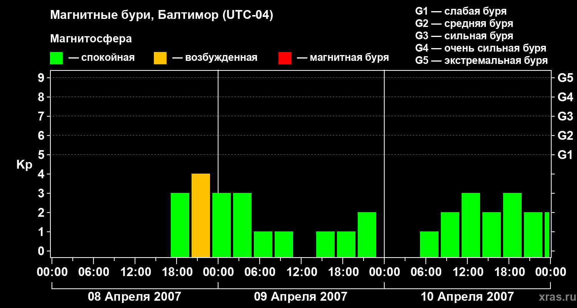The image size is (577, 308).
Task: Click the 'G3' label on the right axis
Action: pos(565,116)
